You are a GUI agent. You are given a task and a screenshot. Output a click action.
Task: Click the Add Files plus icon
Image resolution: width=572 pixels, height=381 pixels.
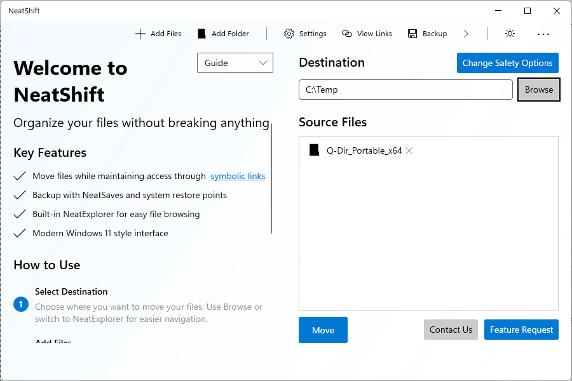(x=140, y=34)
